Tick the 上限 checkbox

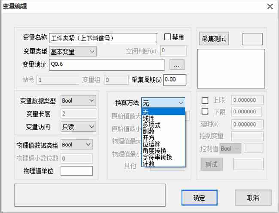pos(205,100)
